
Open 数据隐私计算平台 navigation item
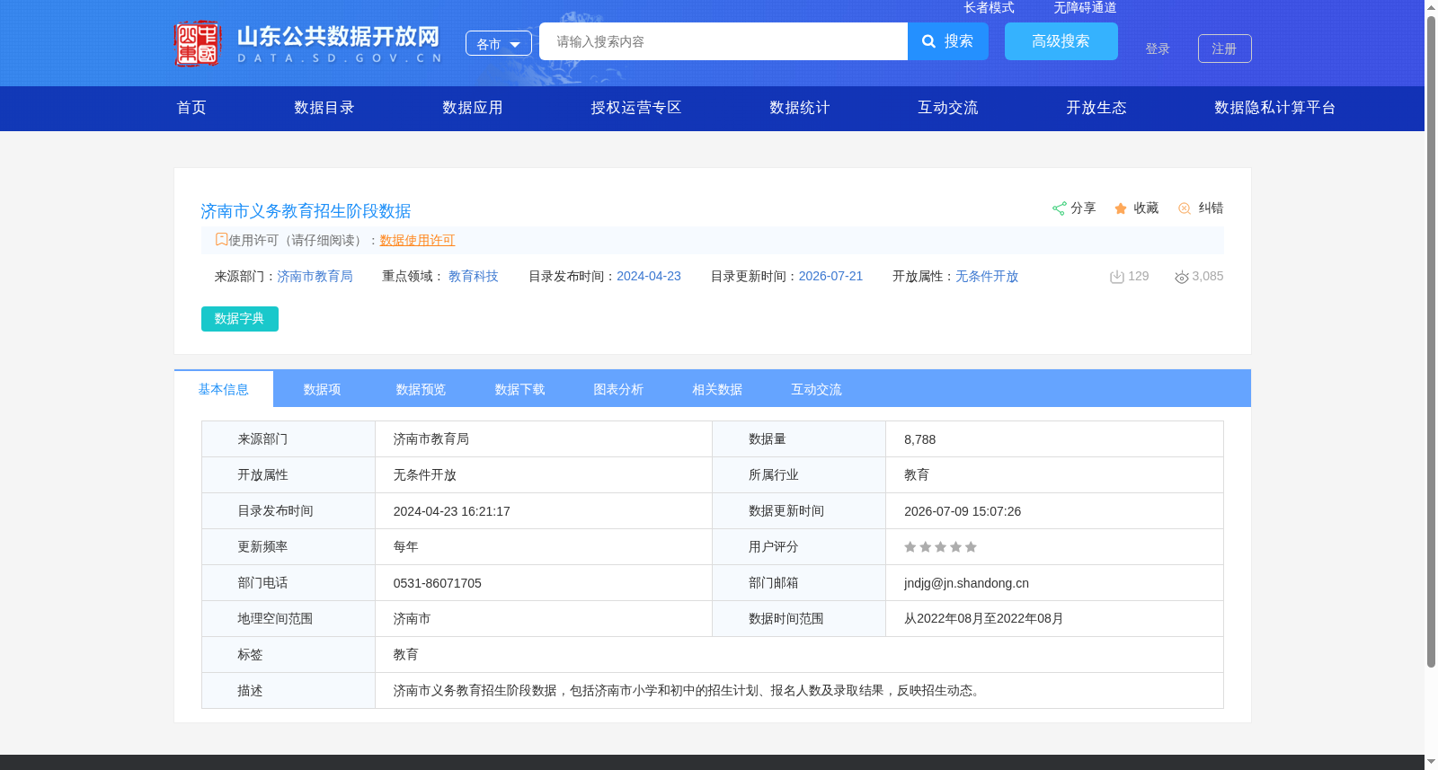pyautogui.click(x=1275, y=108)
